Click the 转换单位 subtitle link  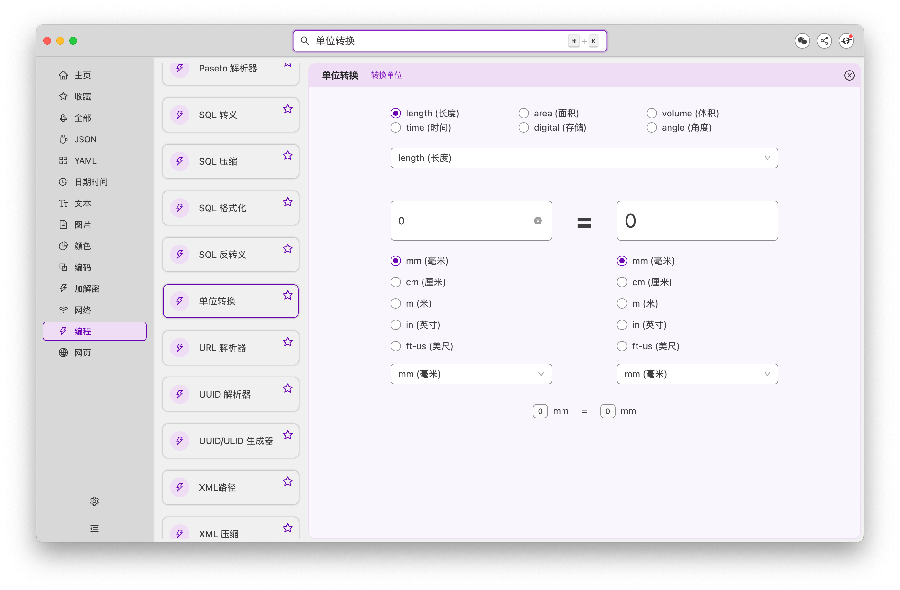(x=386, y=75)
